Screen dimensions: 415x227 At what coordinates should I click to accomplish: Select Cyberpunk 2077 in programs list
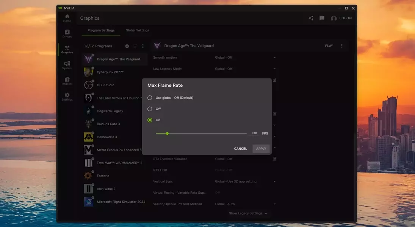point(110,72)
